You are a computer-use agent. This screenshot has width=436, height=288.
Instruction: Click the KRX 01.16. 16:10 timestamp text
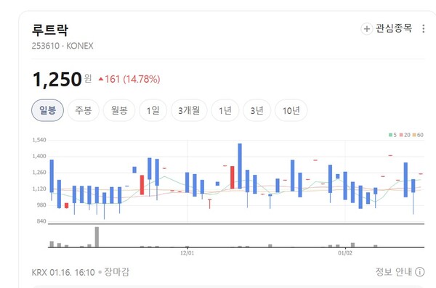[63, 272]
